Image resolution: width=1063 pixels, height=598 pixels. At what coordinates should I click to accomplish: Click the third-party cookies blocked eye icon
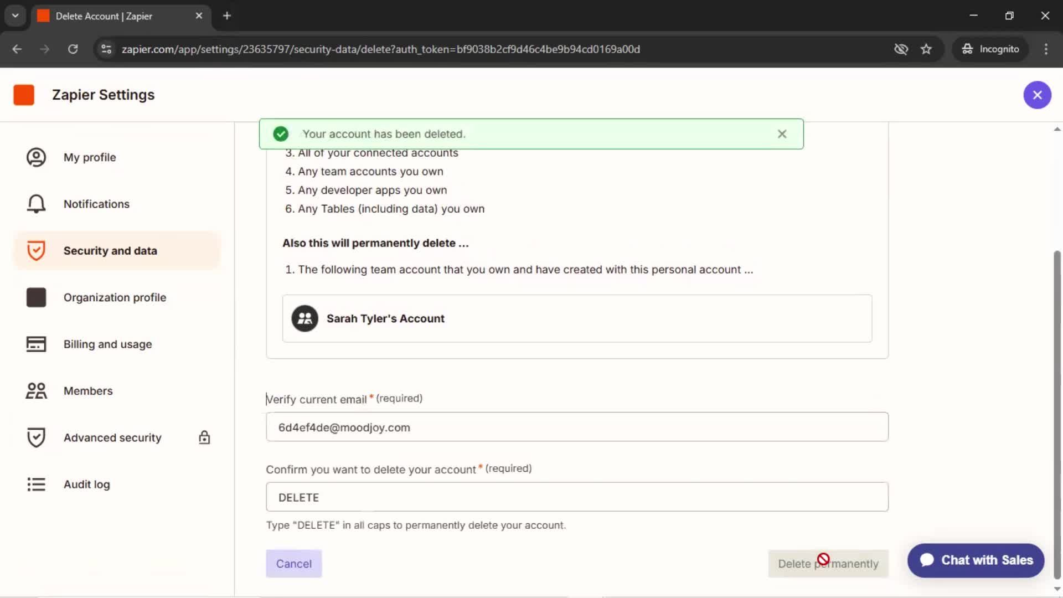901,49
